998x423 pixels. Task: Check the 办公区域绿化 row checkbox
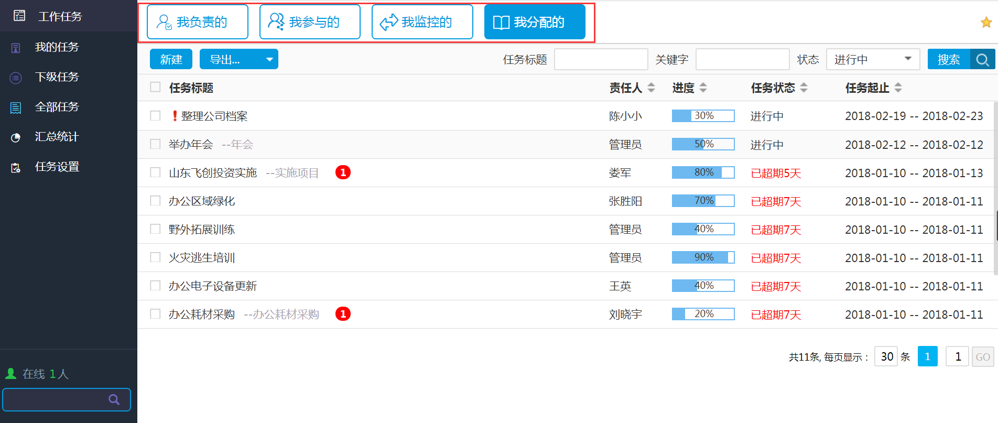coord(155,201)
